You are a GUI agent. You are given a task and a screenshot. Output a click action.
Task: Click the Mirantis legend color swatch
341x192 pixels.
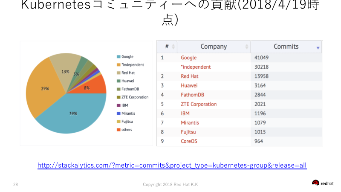click(118, 113)
